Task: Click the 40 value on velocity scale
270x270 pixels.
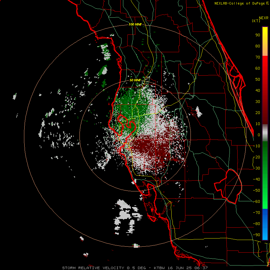Action: click(x=258, y=90)
